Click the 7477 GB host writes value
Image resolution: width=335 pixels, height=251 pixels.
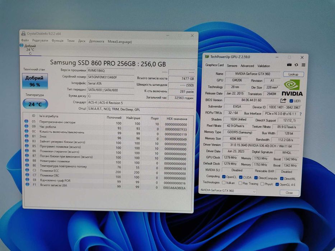(181, 79)
